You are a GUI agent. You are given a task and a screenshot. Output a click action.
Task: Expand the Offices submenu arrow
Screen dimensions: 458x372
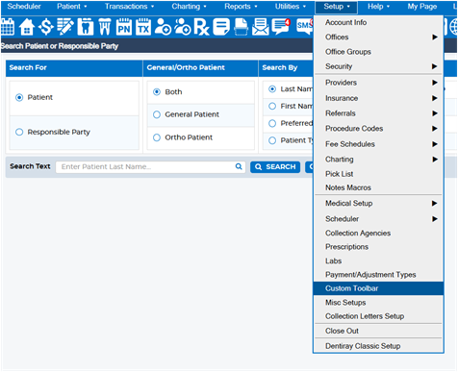[435, 37]
